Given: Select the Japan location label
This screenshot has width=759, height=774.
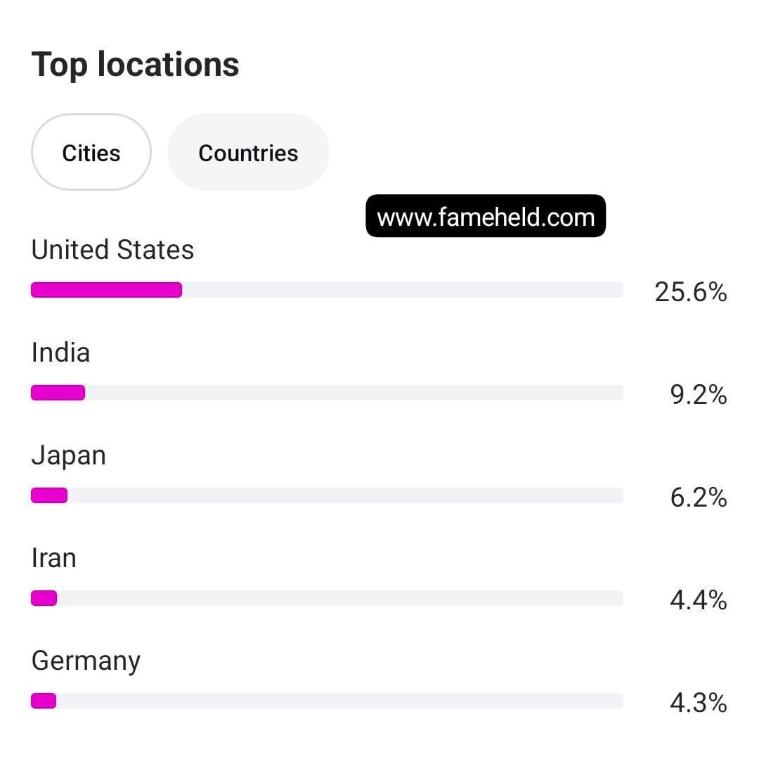Looking at the screenshot, I should click(x=68, y=455).
